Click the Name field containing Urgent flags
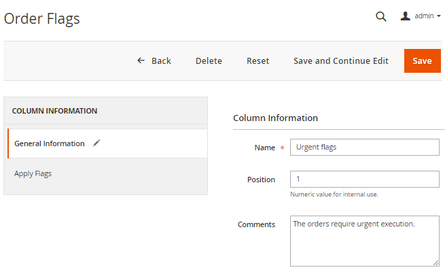 [x=365, y=147]
